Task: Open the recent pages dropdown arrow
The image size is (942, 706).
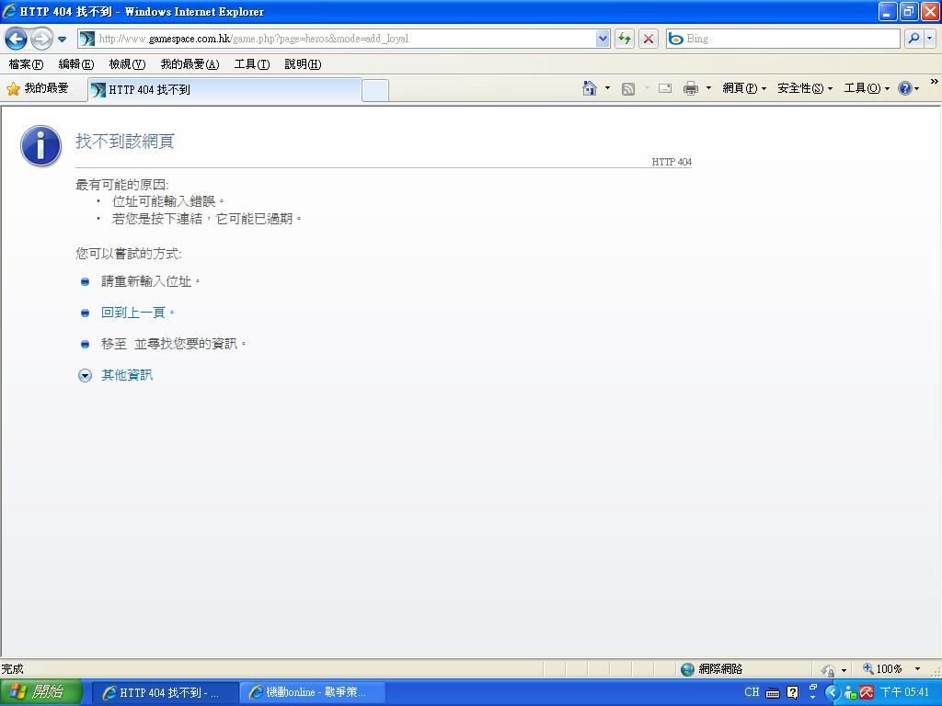Action: [62, 40]
